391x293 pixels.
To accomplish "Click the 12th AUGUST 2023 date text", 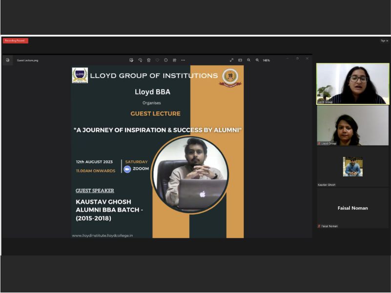I will coord(94,162).
